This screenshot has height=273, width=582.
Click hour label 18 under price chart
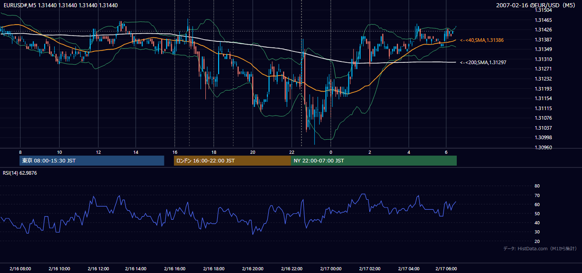(214, 152)
